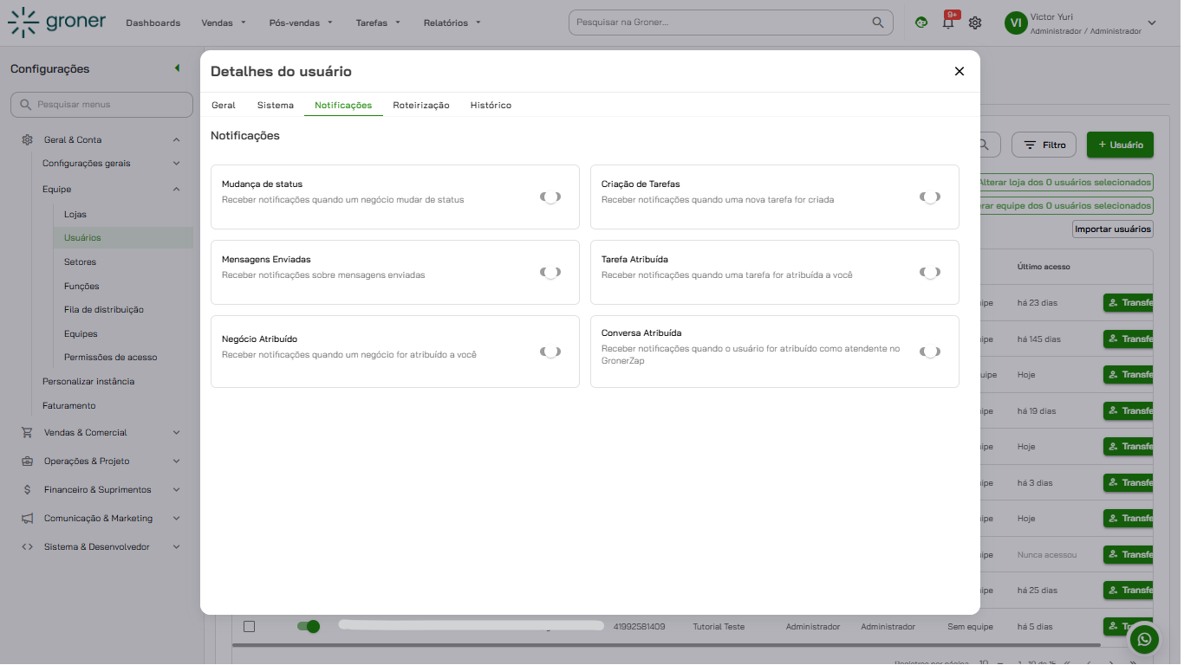Expand the Comunicação & Marketing section

(176, 518)
